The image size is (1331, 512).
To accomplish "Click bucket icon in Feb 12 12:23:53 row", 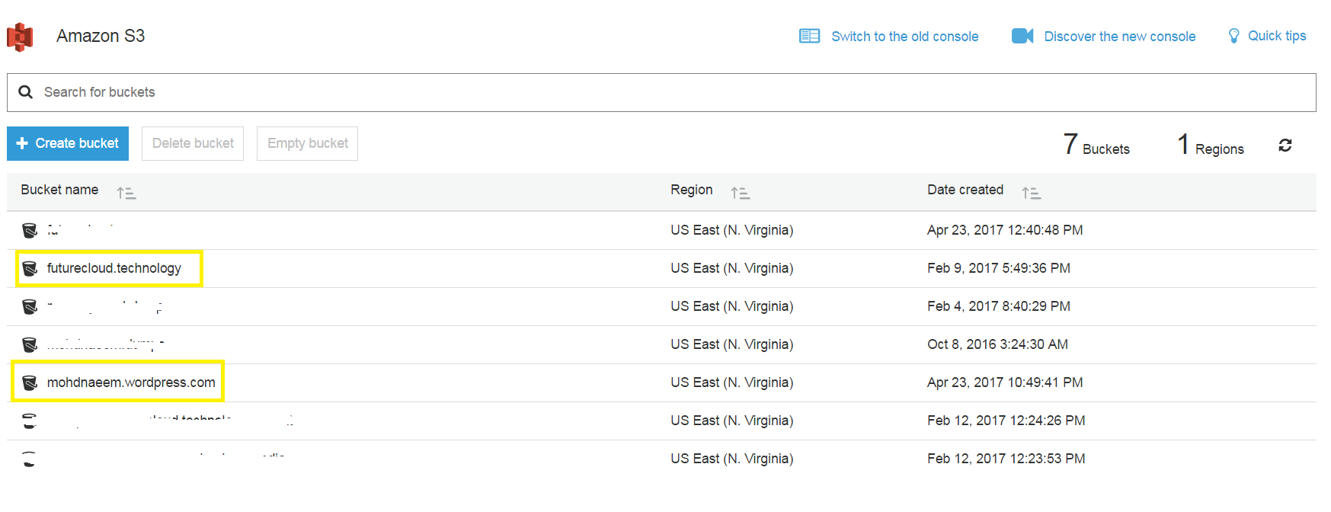I will point(30,459).
